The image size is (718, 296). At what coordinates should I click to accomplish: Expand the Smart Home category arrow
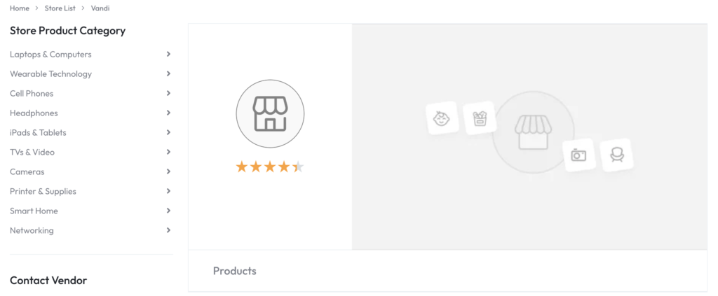point(168,211)
